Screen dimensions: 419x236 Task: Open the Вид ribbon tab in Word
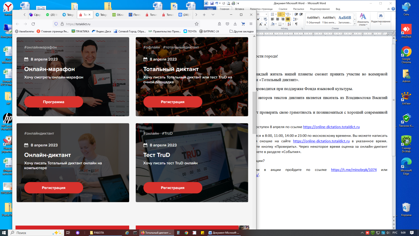(x=338, y=9)
